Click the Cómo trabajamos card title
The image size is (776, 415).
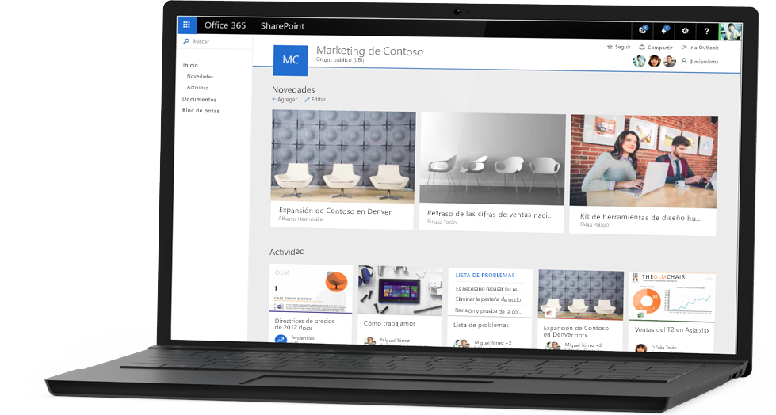[389, 323]
